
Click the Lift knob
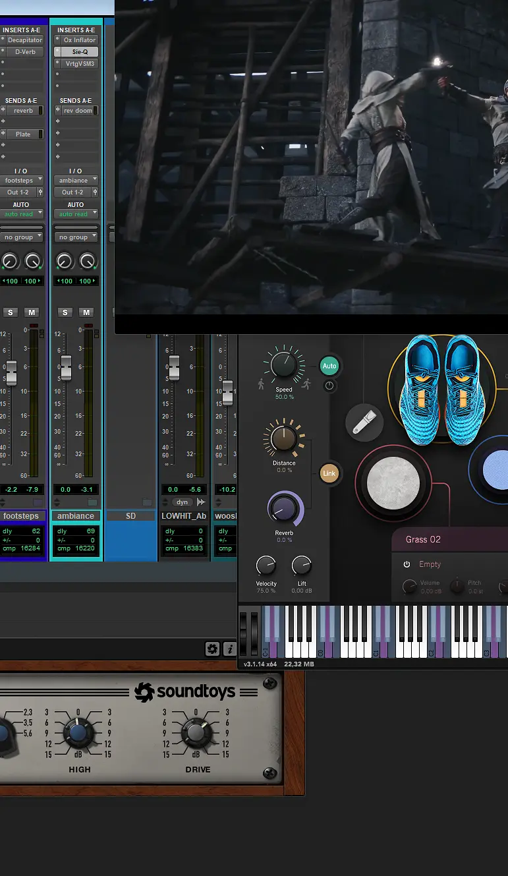pos(301,566)
